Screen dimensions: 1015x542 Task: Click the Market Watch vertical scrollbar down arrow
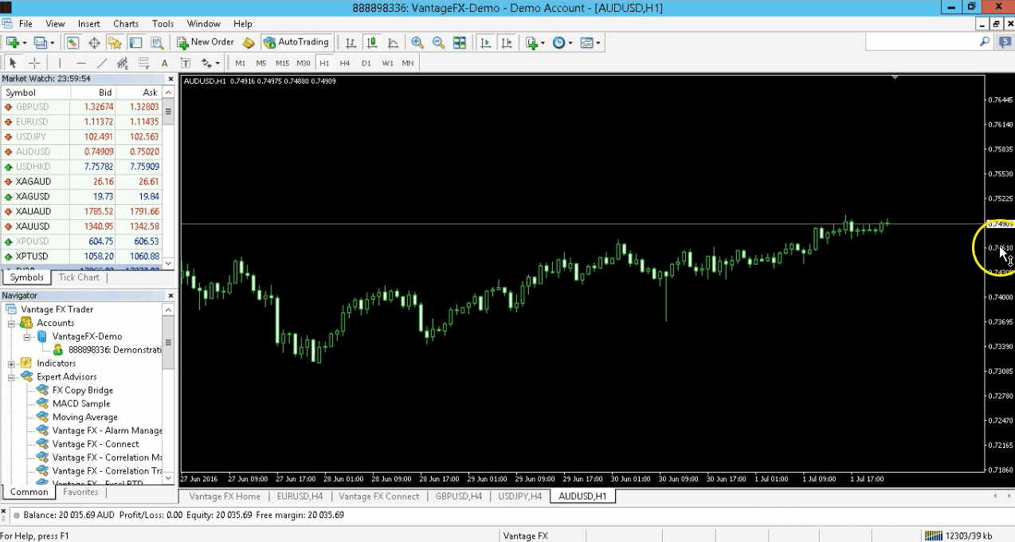point(168,263)
